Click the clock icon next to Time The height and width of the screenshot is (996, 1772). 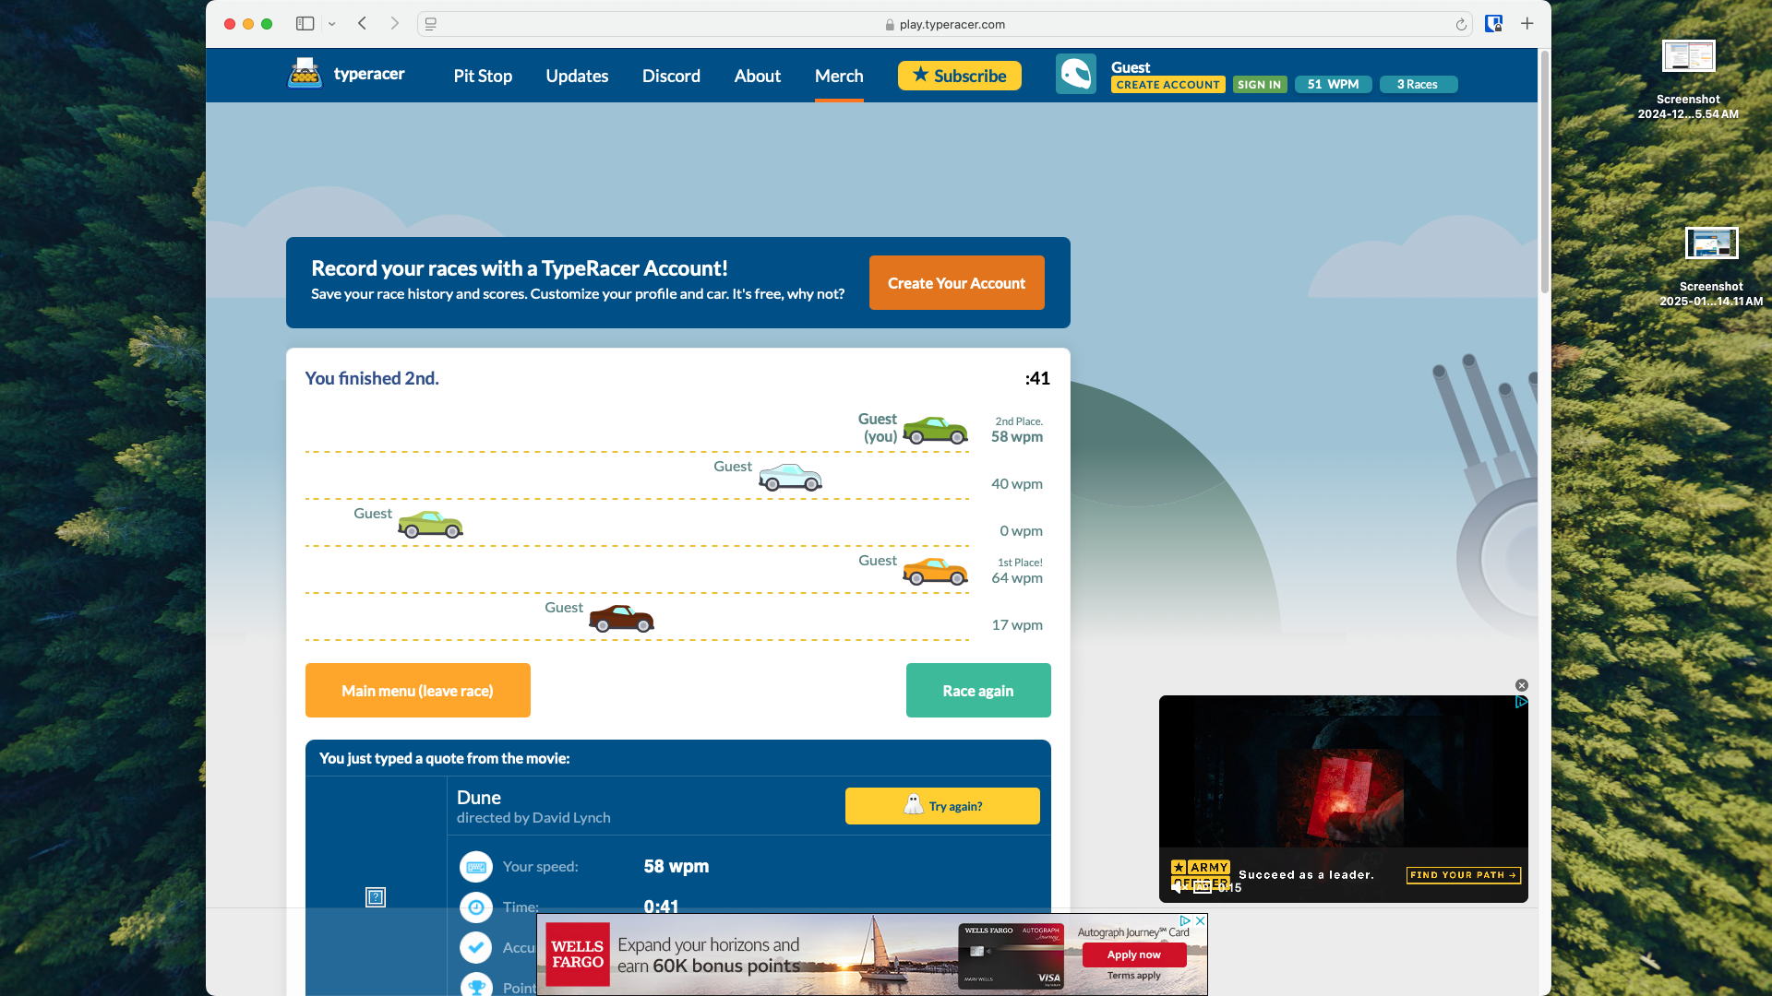(x=476, y=907)
